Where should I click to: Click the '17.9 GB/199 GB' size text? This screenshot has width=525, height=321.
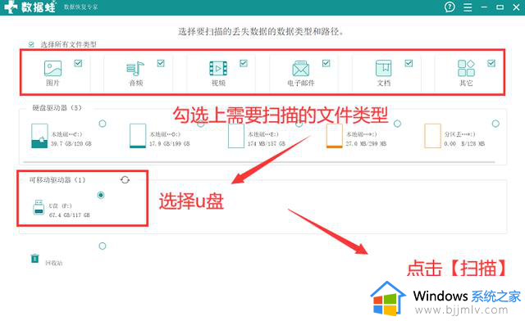pos(170,144)
